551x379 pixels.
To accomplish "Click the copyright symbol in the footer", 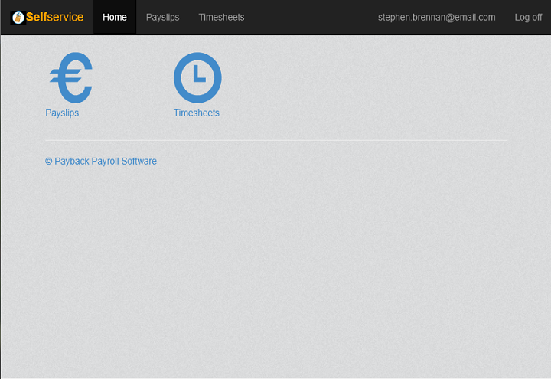I will [x=49, y=162].
